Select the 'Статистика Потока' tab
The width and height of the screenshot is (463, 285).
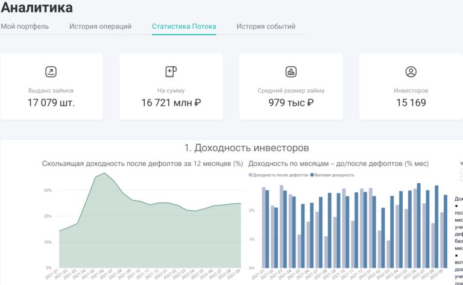pyautogui.click(x=184, y=27)
